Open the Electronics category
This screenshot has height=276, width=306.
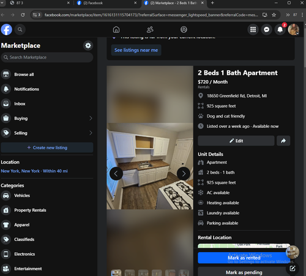47,254
